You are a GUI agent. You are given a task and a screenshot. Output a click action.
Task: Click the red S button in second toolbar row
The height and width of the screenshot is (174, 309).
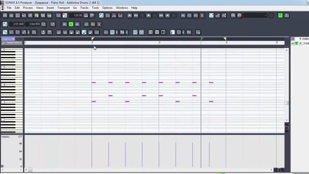point(99,24)
